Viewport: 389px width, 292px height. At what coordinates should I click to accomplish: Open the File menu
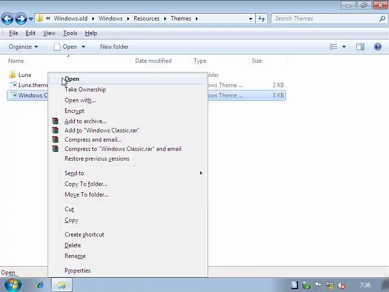(14, 33)
